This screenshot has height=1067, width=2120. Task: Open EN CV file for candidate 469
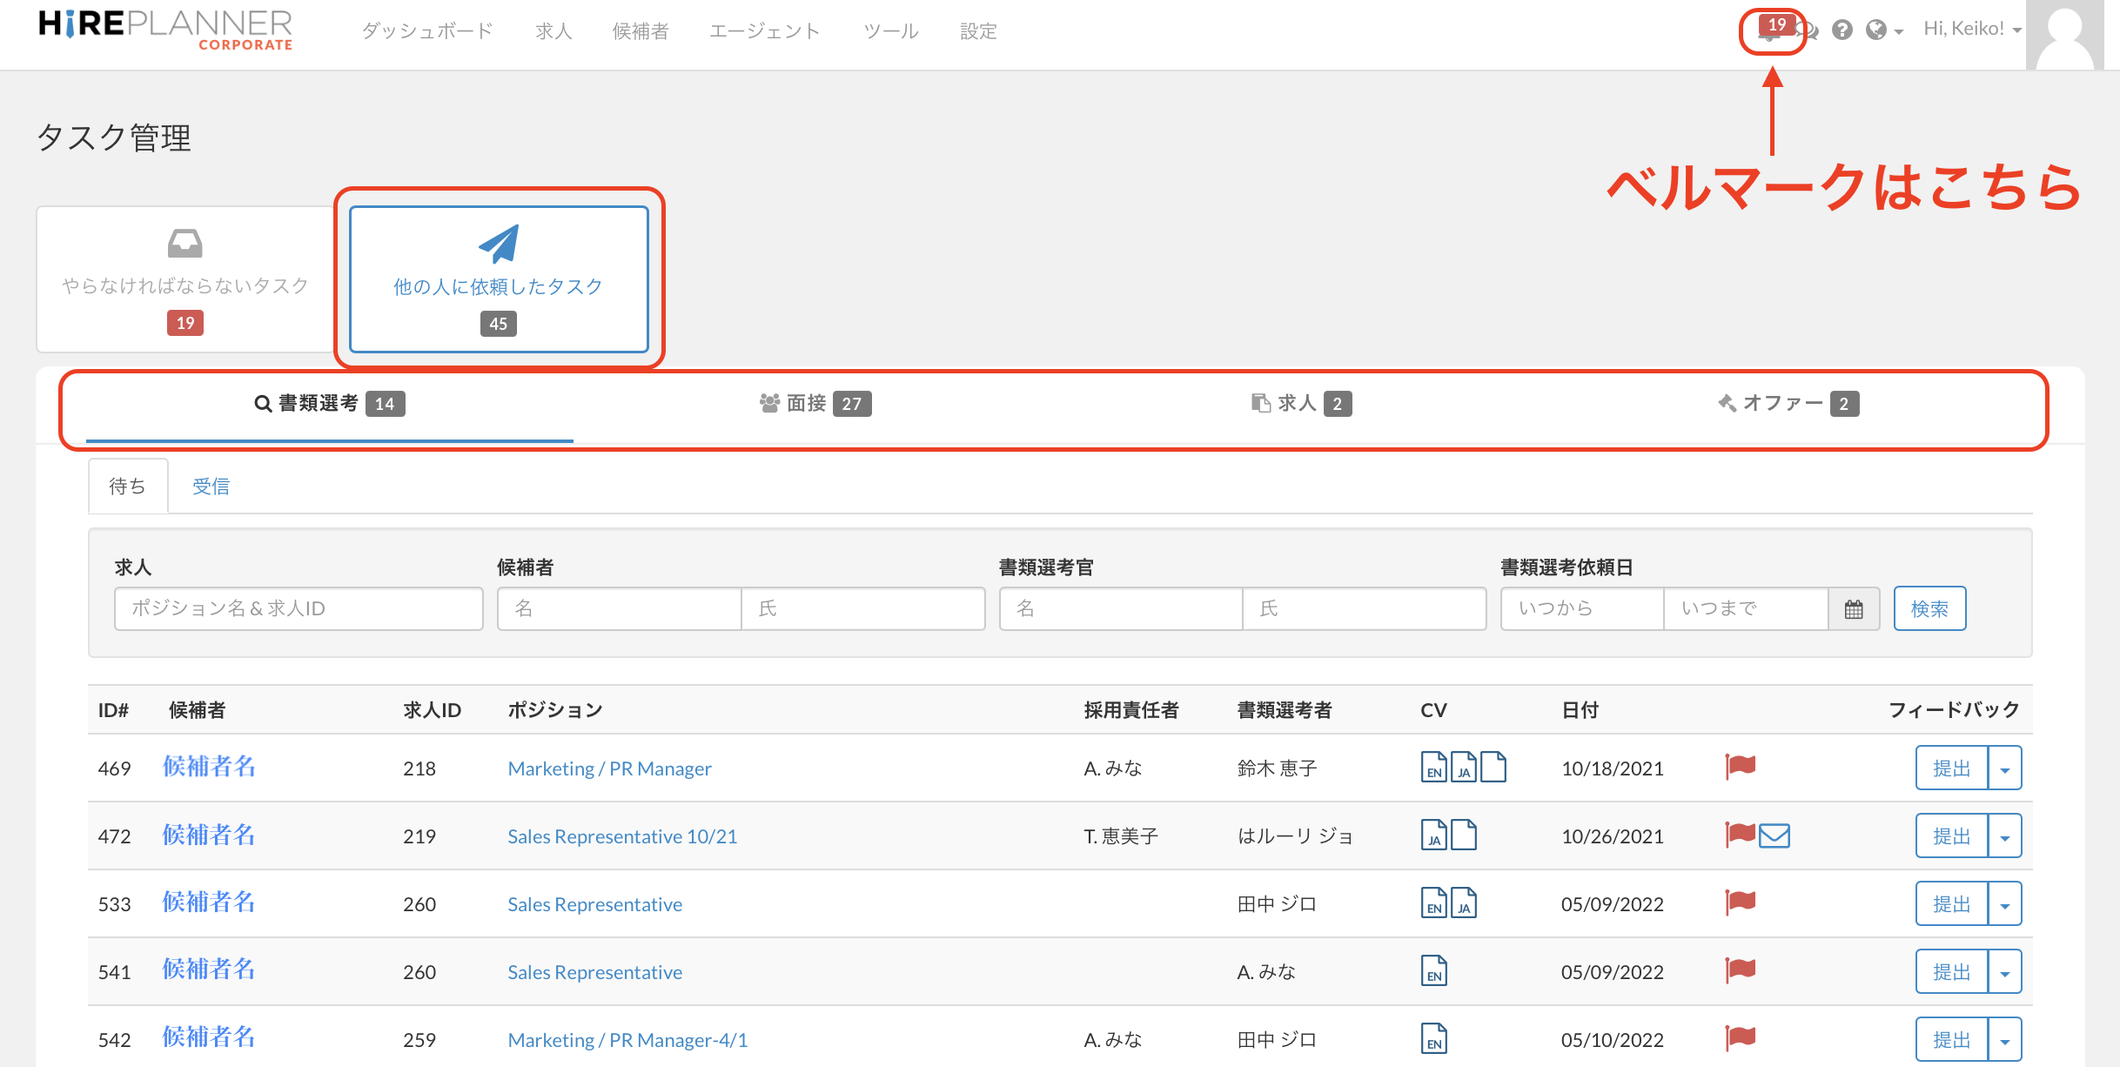pyautogui.click(x=1433, y=767)
